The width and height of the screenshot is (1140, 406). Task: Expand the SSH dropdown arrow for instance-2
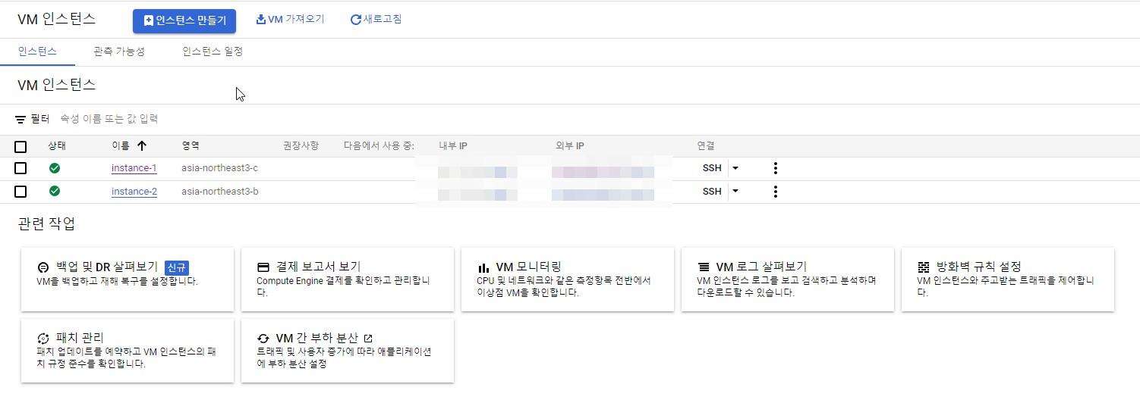[735, 191]
